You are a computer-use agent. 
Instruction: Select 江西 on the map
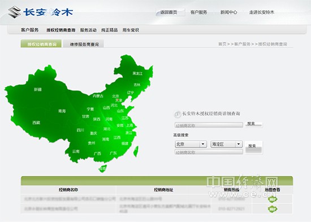(x=117, y=137)
